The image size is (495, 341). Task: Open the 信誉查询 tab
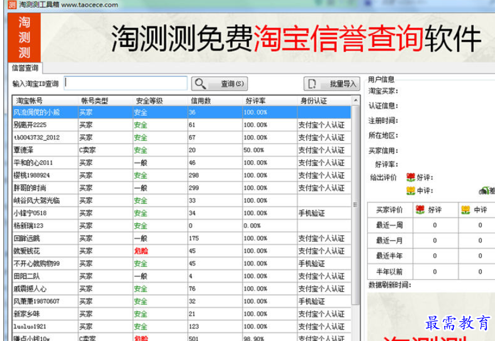coord(25,68)
